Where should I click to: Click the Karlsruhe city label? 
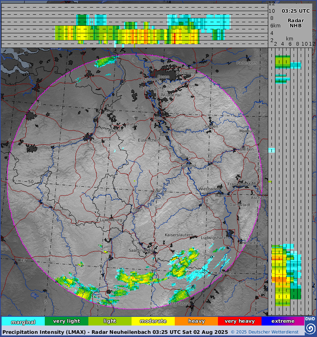pyautogui.click(x=224, y=273)
